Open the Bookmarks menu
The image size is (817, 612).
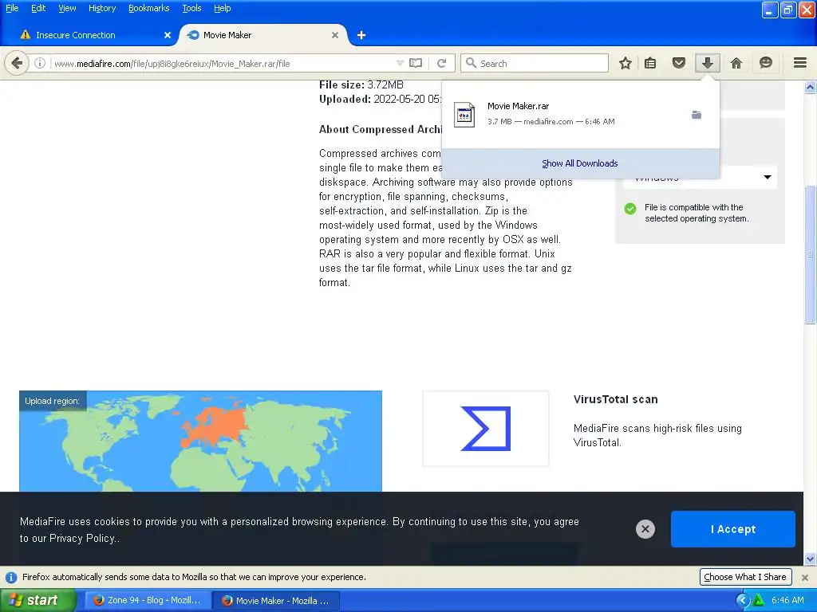click(x=149, y=8)
